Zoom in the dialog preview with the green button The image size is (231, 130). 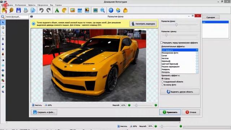tap(156, 105)
